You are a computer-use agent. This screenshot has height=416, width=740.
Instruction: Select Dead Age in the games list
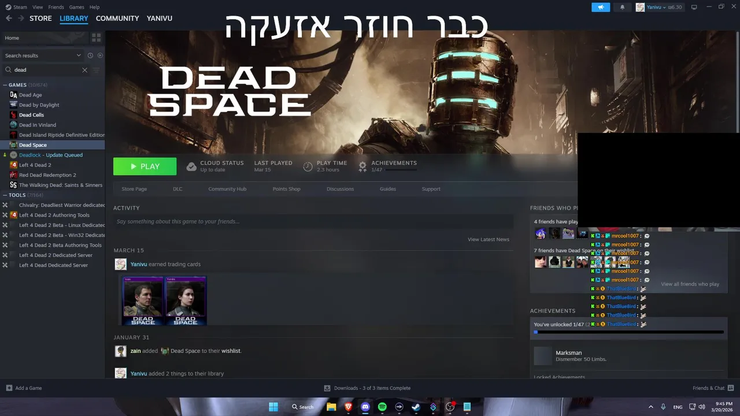click(30, 95)
